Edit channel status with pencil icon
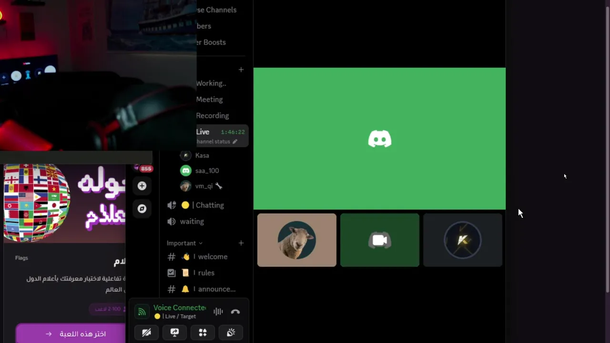610x343 pixels. (235, 141)
